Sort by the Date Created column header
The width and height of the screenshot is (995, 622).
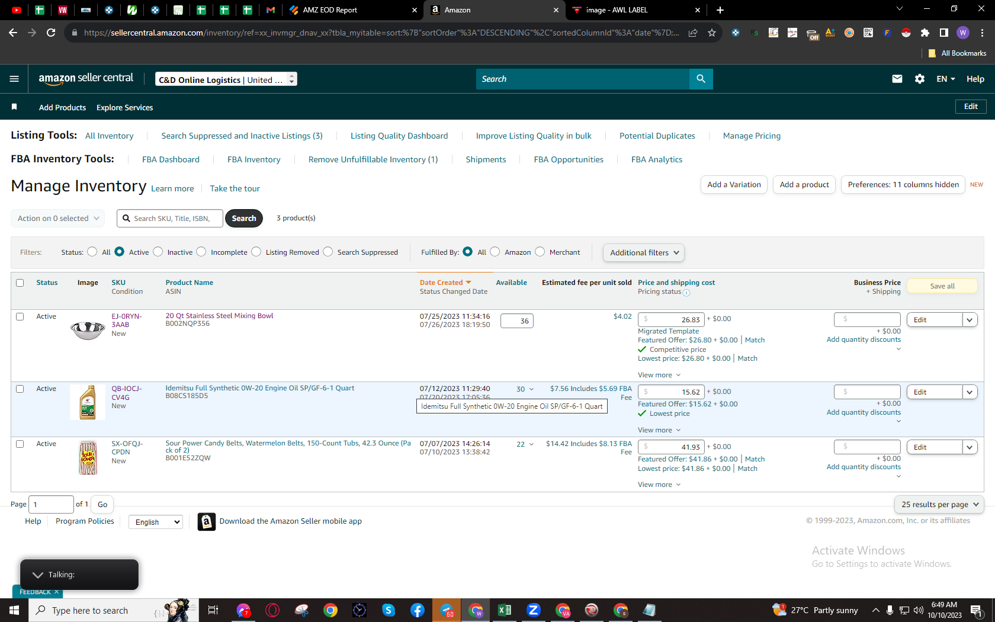(x=445, y=283)
